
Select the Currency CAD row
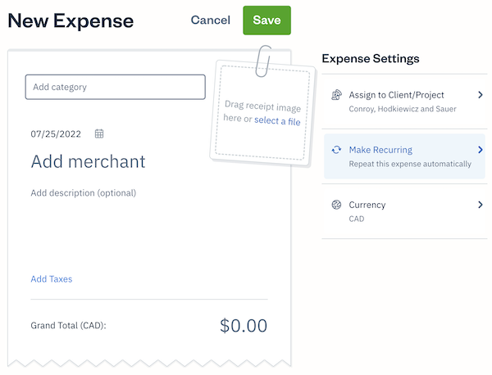pyautogui.click(x=402, y=211)
